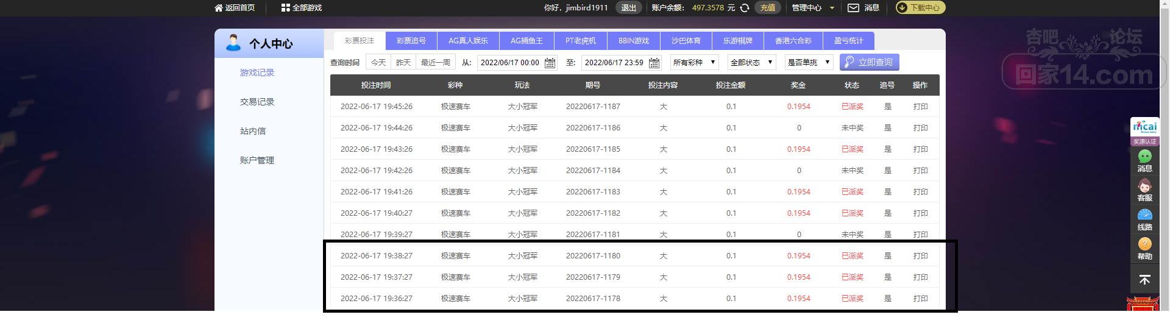
Task: Open the PT老虎机 tab
Action: click(581, 41)
